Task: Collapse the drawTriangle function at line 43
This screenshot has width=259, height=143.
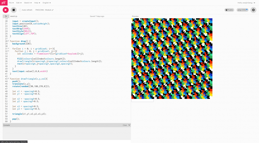Action: pos(8,79)
